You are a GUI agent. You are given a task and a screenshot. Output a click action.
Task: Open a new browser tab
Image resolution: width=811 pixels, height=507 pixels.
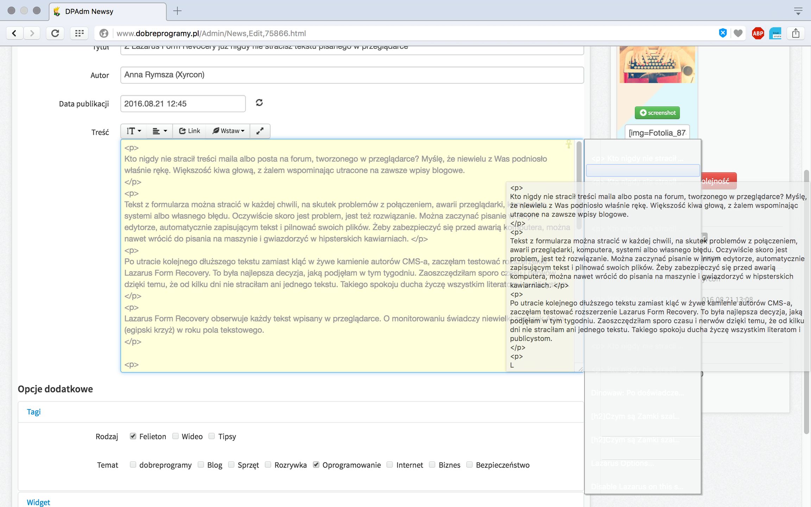(177, 11)
